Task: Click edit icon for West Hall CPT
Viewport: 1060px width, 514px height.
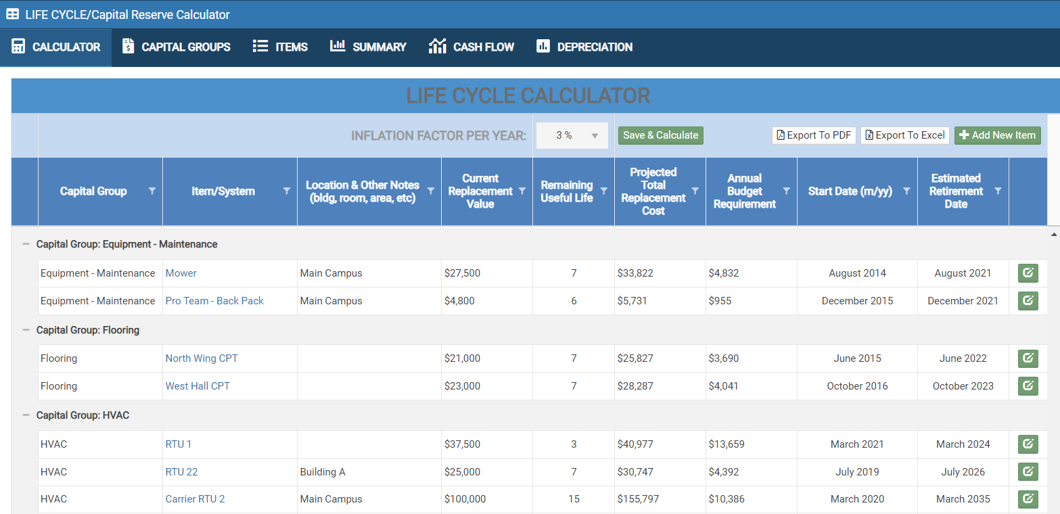Action: click(1028, 386)
